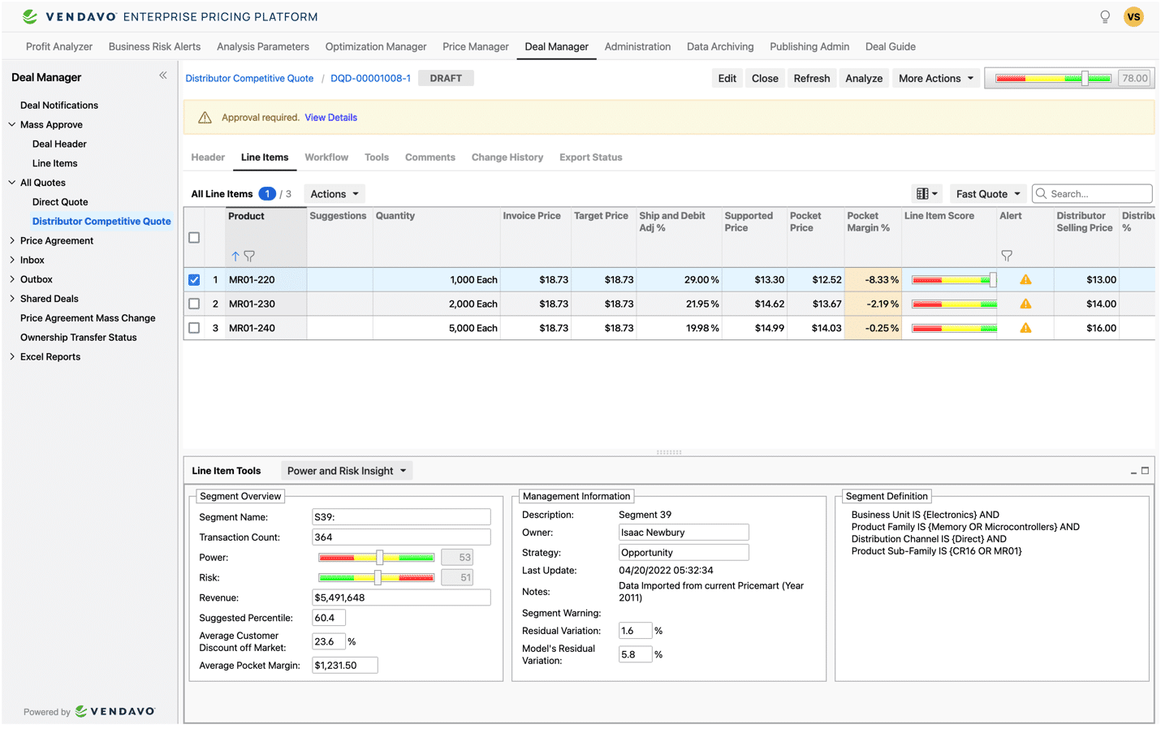Open the Power and Risk Insight dropdown
The image size is (1161, 729).
point(347,470)
